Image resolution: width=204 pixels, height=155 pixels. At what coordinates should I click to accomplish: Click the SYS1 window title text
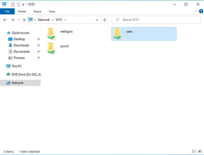click(x=32, y=4)
